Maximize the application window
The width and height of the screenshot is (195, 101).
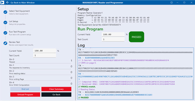point(184,2)
